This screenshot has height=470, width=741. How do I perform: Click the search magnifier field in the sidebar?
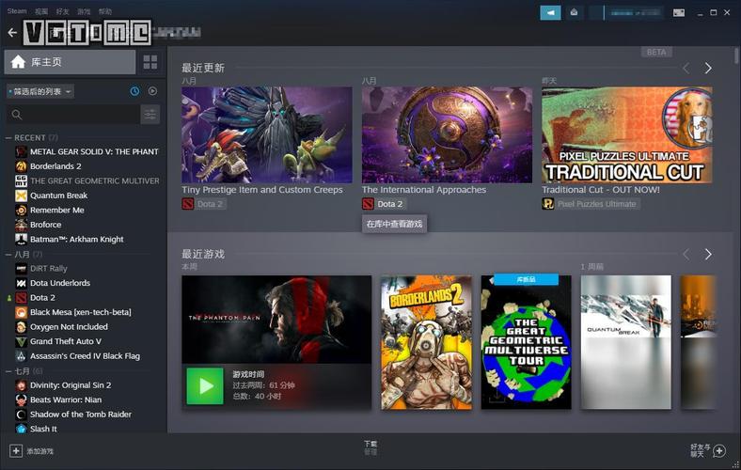(73, 115)
